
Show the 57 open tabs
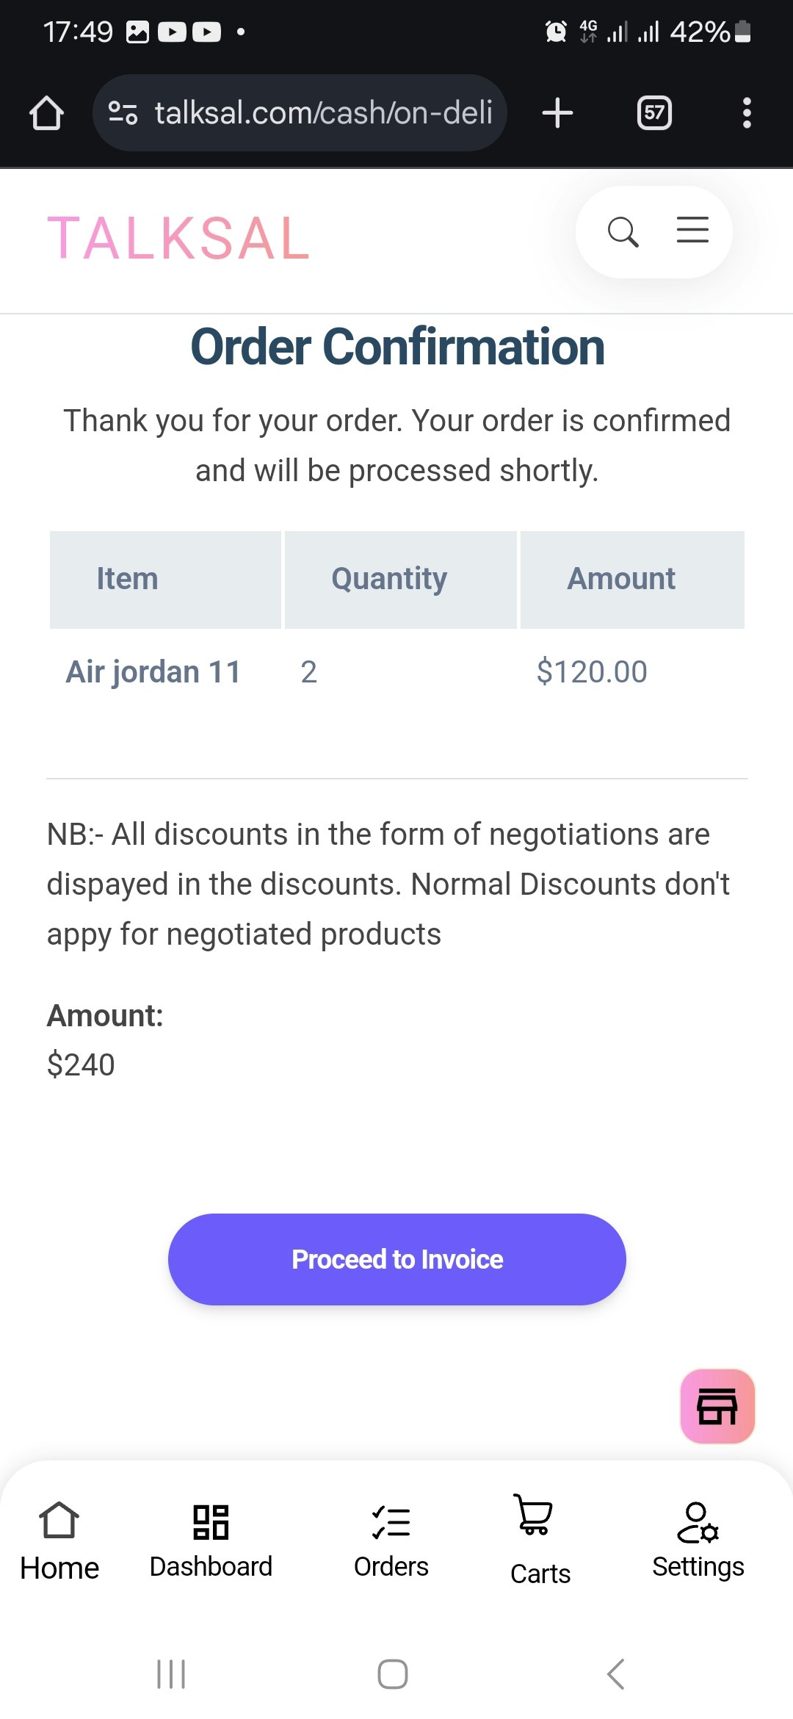[x=653, y=113]
